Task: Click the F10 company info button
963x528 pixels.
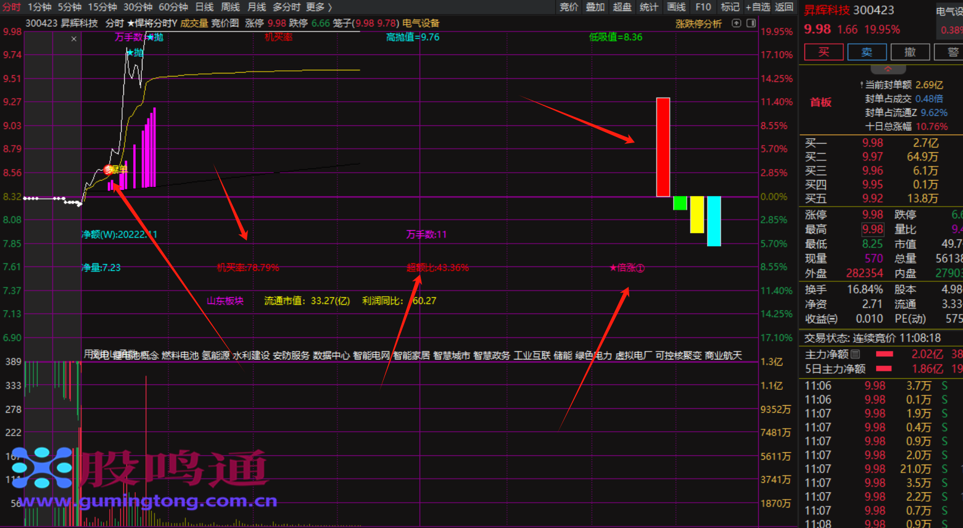Action: tap(703, 7)
